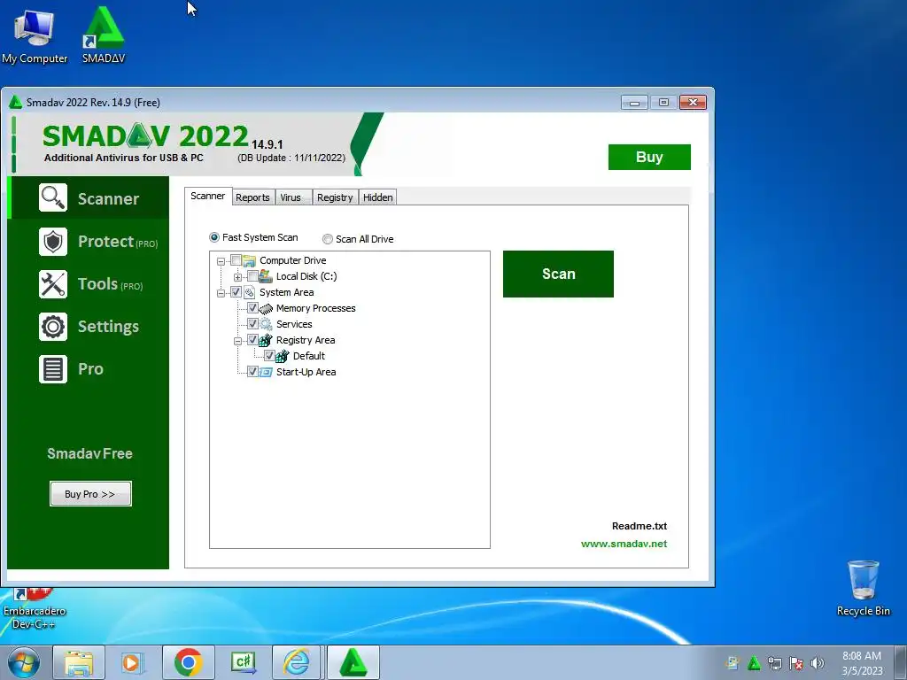Uncheck the Services checkbox
Screen dimensions: 907x680
(x=252, y=324)
